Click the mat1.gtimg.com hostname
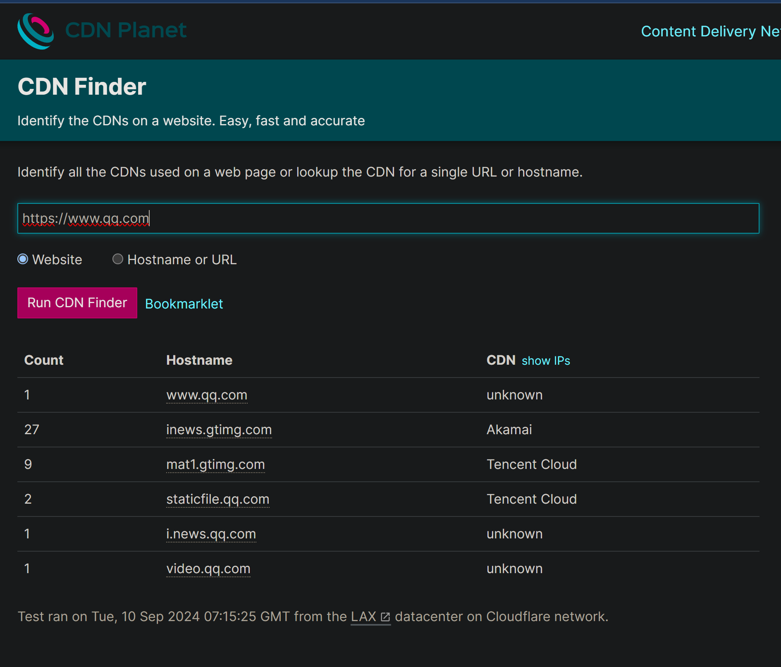Viewport: 781px width, 667px height. click(215, 465)
